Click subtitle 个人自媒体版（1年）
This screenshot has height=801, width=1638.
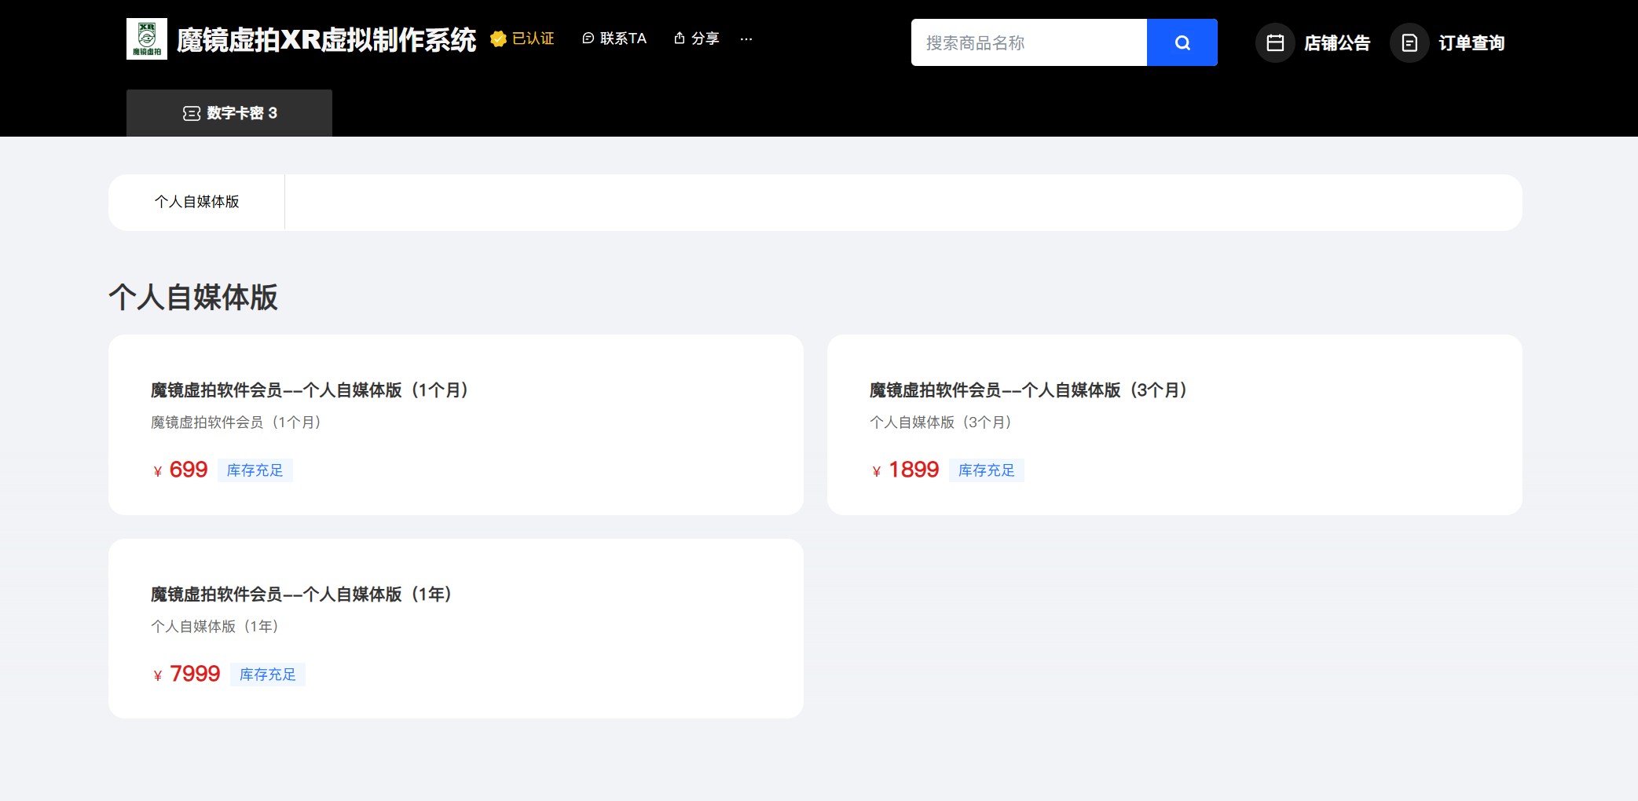[215, 627]
